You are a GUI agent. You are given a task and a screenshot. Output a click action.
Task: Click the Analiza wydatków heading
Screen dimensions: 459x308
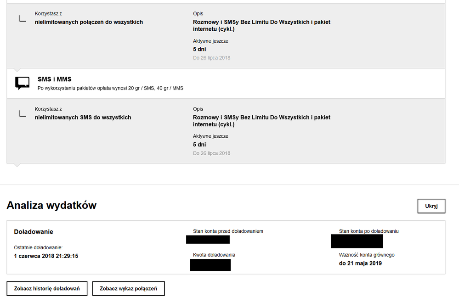(51, 205)
